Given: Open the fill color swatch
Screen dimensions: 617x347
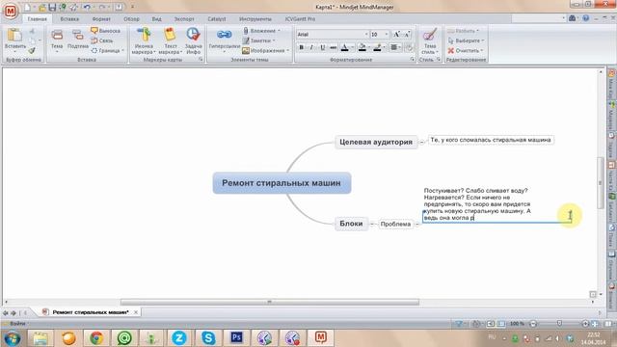Looking at the screenshot, I should click(x=362, y=47).
